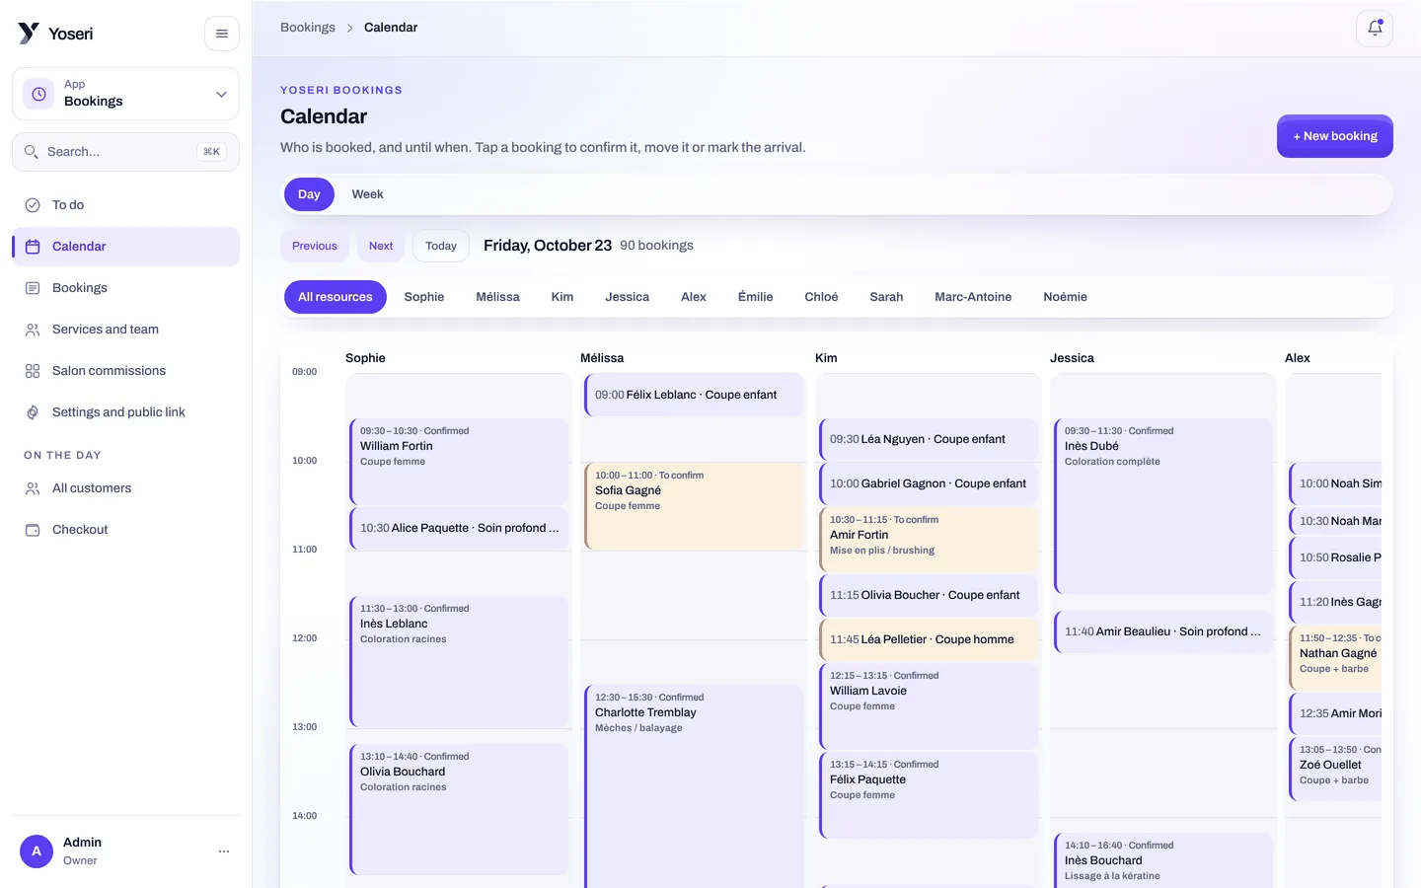
Task: Click the Yoseri logo icon
Action: [29, 34]
